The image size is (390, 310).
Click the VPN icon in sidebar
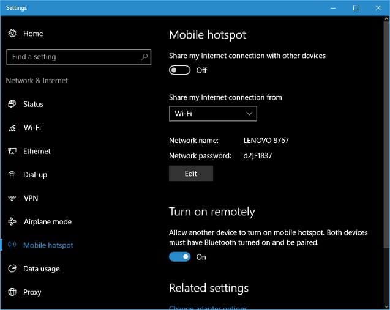12,198
